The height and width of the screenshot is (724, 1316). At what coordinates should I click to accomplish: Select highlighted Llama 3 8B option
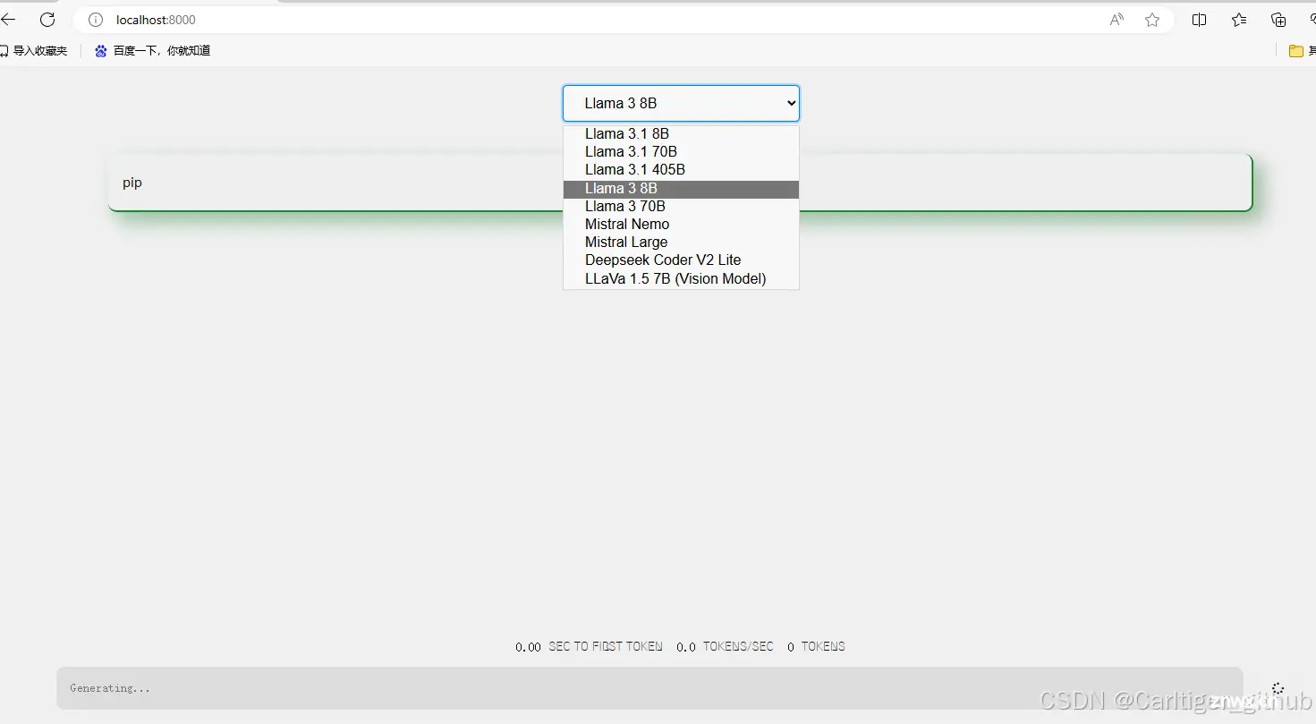coord(681,189)
